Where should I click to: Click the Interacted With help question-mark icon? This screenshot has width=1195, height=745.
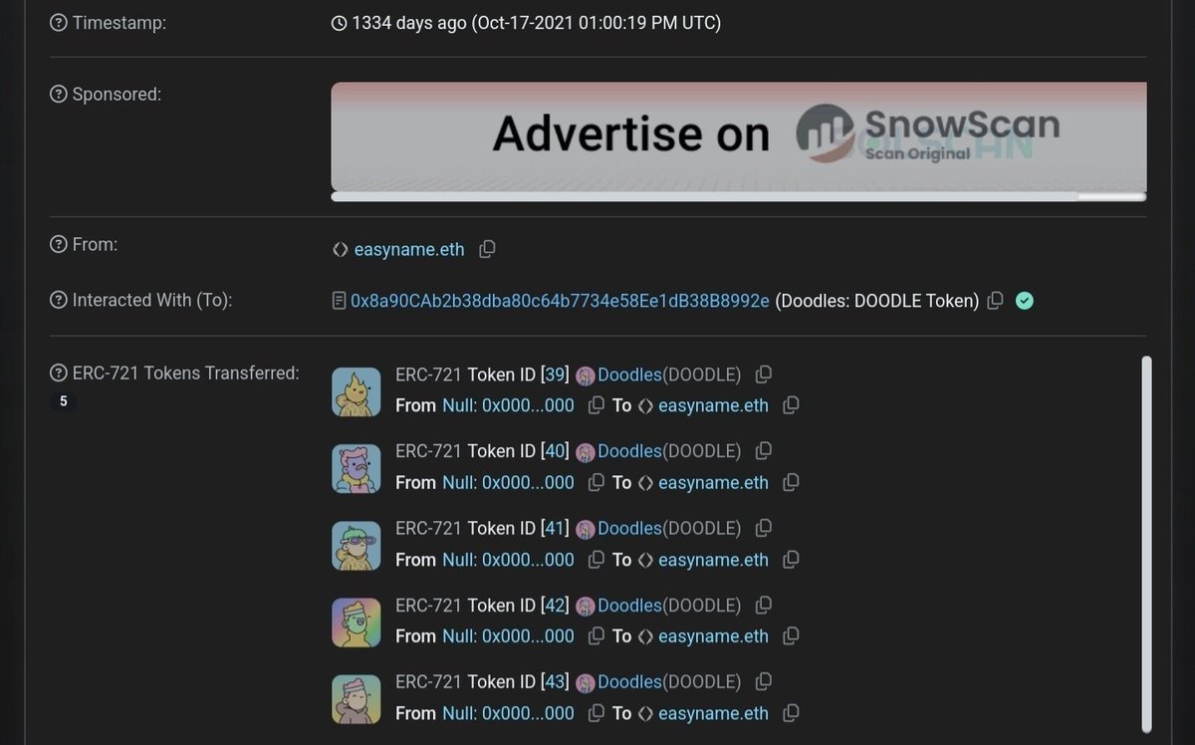[x=59, y=300]
